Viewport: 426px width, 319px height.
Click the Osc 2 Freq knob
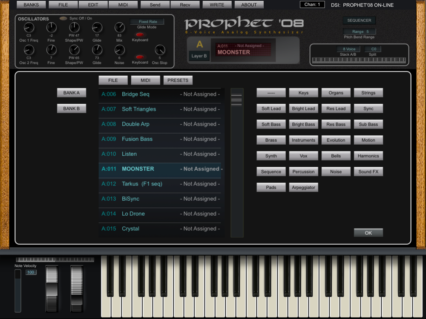(x=29, y=50)
